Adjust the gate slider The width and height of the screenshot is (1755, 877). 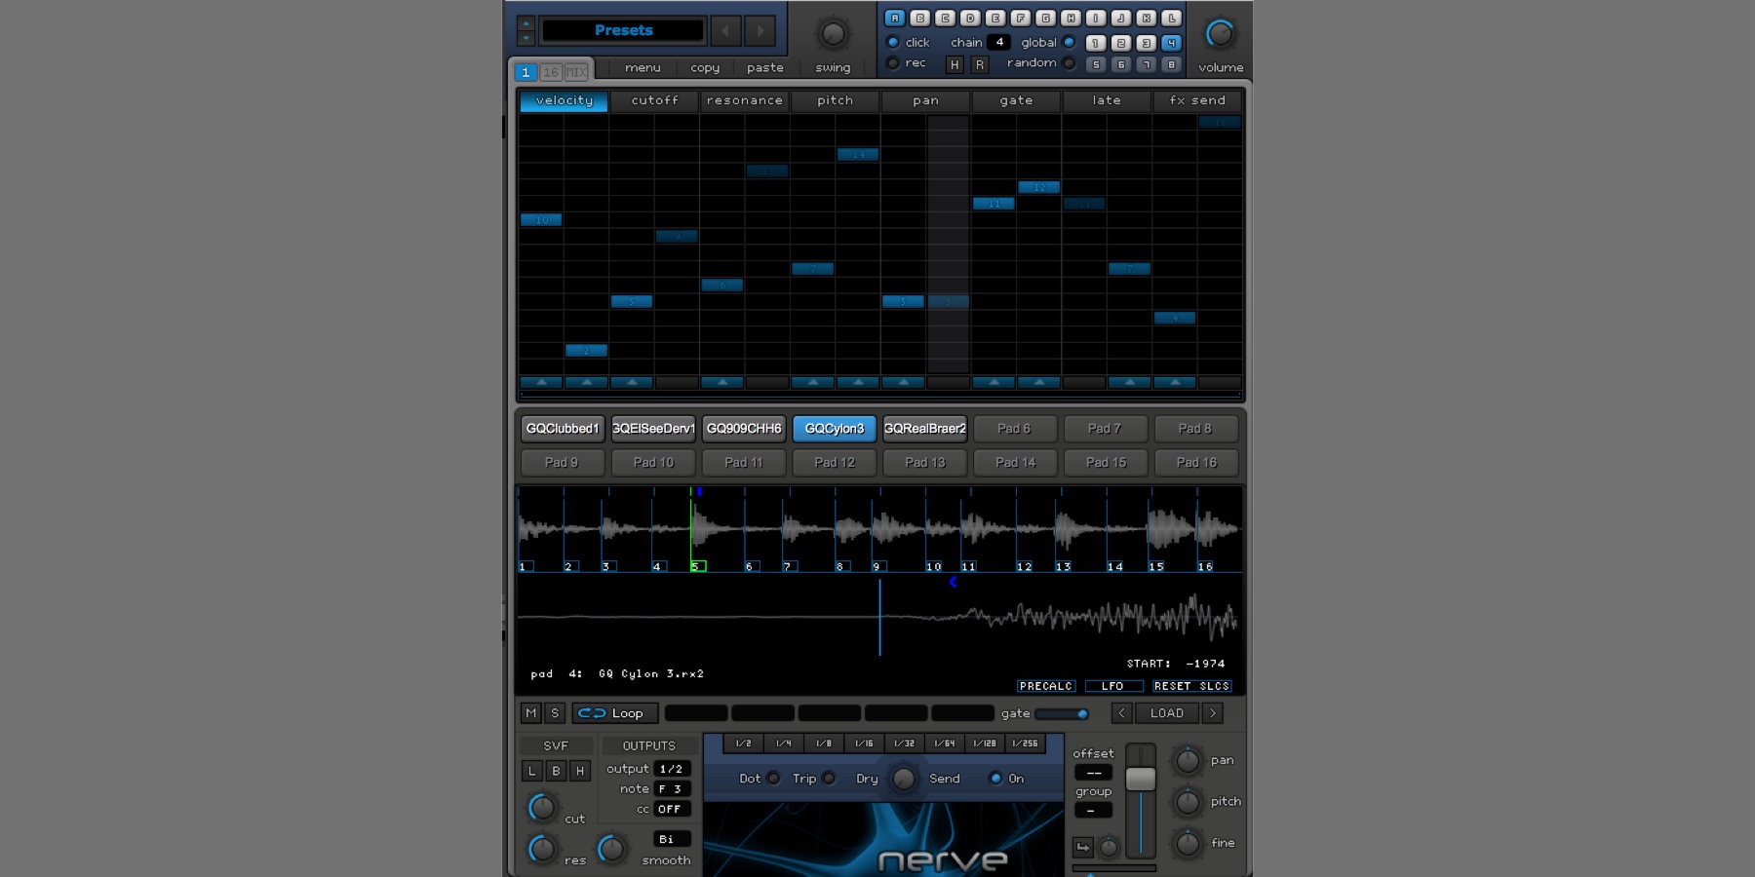[x=1063, y=714]
